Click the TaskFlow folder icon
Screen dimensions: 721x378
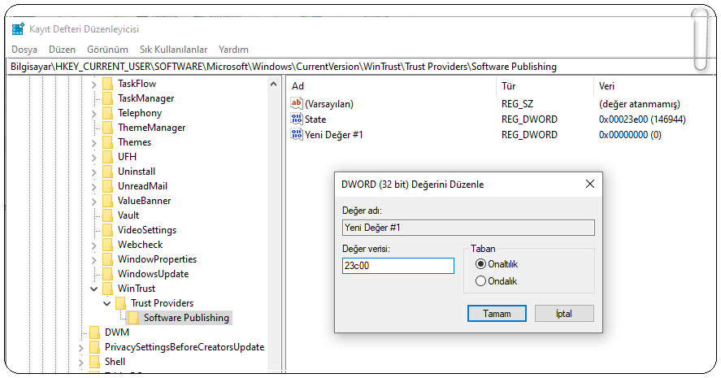click(x=107, y=84)
